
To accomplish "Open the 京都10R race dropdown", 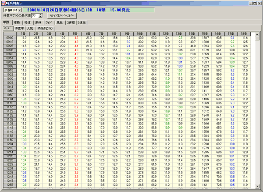I will (20, 10).
